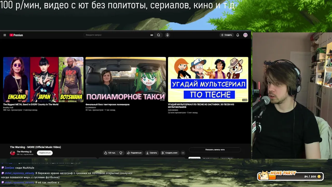Click the 27:58 duration badge

point(162,100)
